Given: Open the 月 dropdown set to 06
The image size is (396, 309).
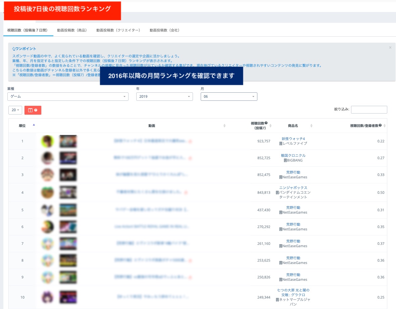Looking at the screenshot, I should 229,96.
